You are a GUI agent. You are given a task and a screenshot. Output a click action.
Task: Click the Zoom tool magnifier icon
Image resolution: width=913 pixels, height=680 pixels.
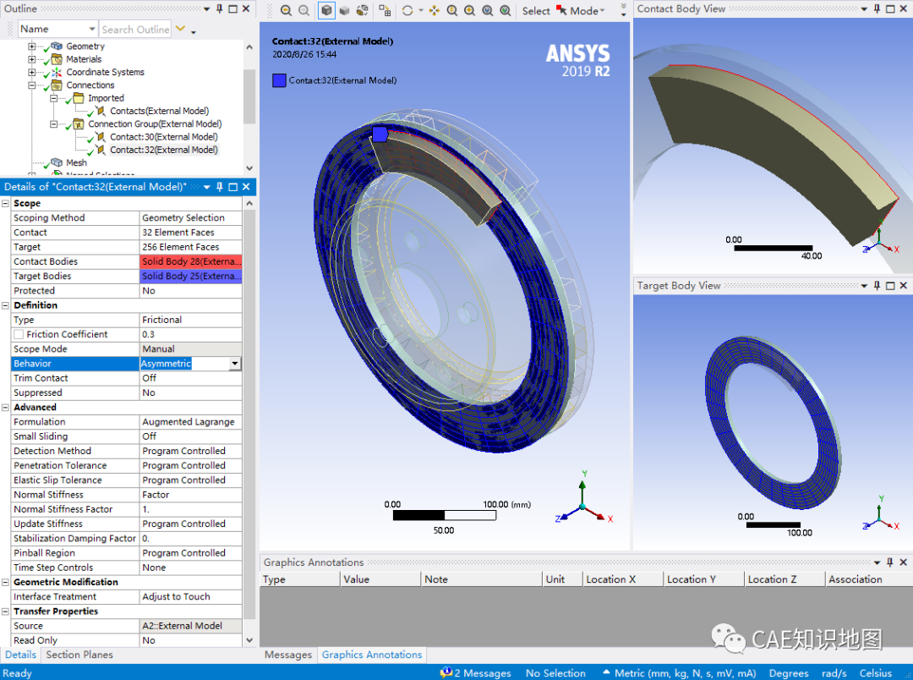click(x=451, y=10)
